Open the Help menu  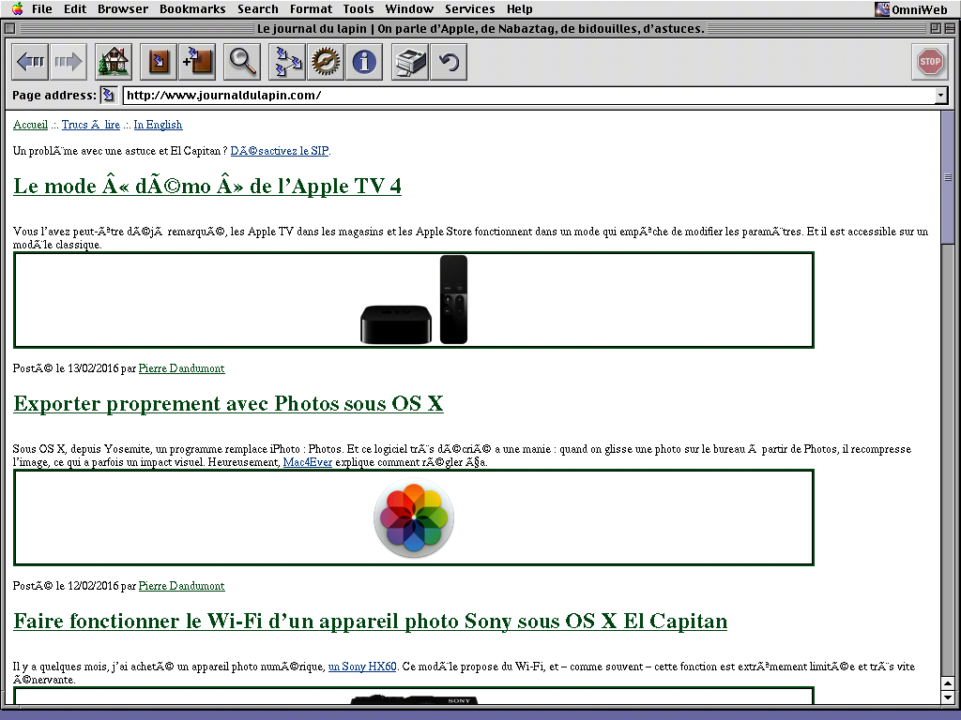coord(519,8)
